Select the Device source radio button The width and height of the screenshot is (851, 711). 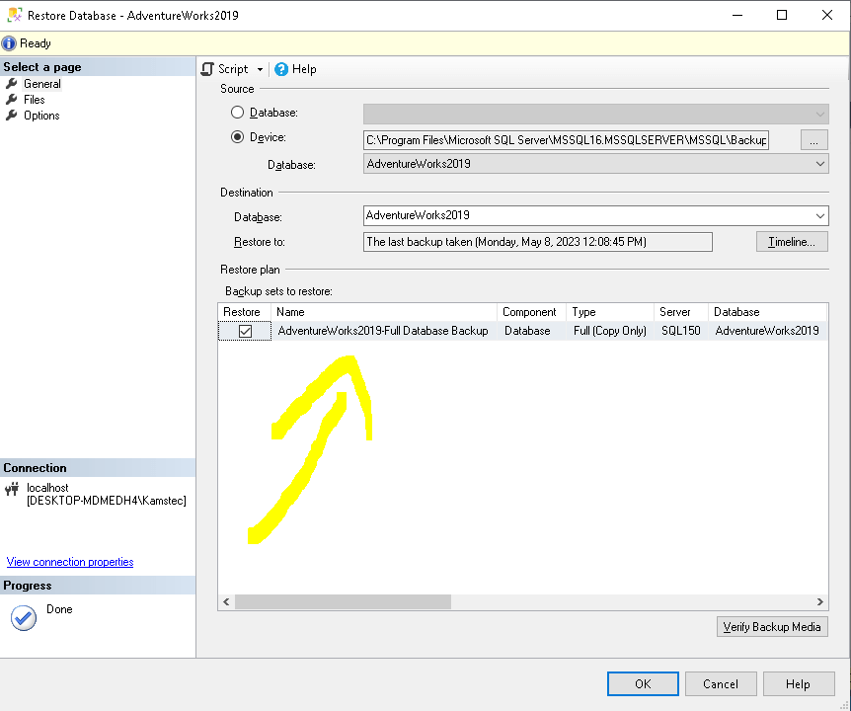[237, 137]
